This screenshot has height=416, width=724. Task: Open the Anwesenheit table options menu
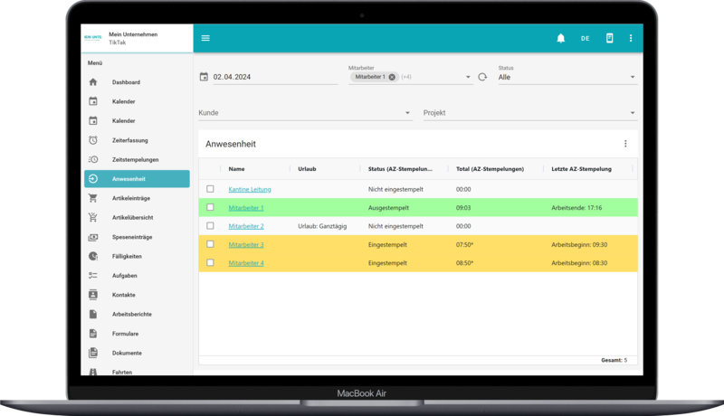coord(624,144)
